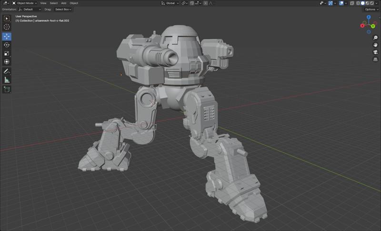Viewport: 381px width, 231px height.
Task: Toggle show gizmos button
Action: (x=331, y=3)
